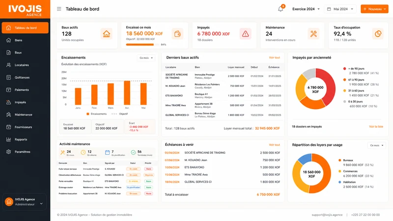Click Voir la liste for impayés
The image size is (393, 221).
(376, 127)
